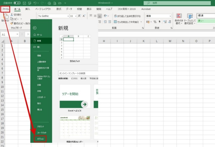Click the top align icon
The width and height of the screenshot is (215, 147).
point(91,16)
